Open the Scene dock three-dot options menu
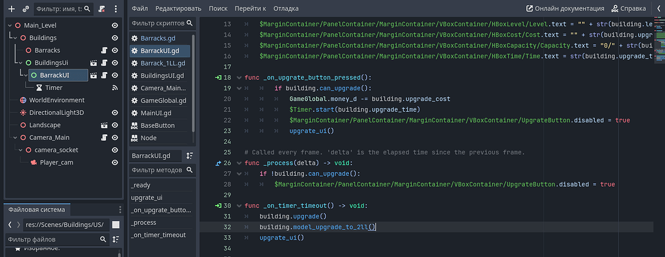The height and width of the screenshot is (257, 665). pos(116,8)
